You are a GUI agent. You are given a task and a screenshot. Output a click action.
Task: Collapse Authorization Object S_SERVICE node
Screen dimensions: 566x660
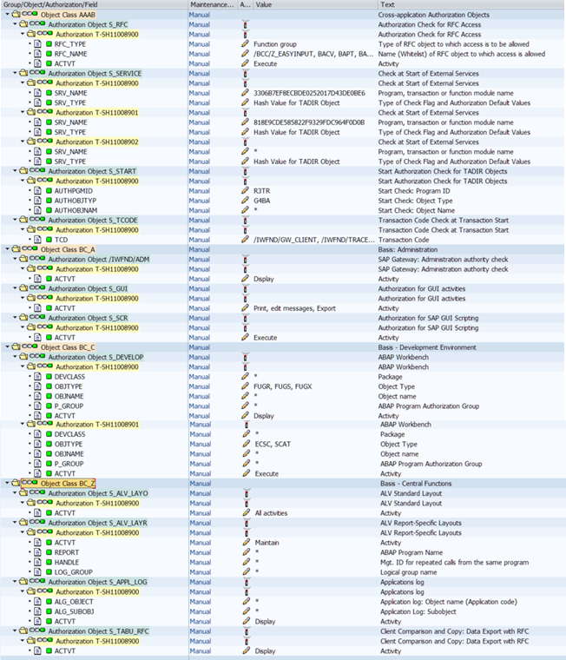point(15,73)
